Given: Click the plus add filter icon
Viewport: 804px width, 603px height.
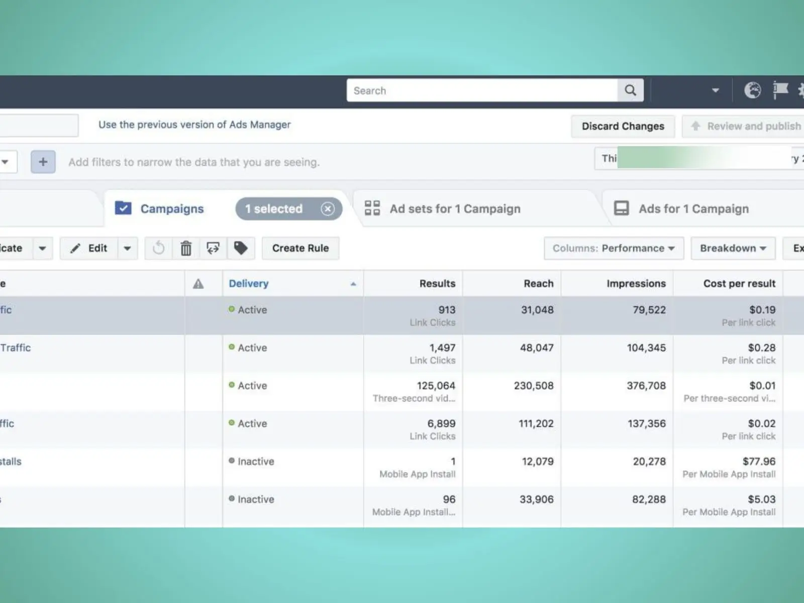Looking at the screenshot, I should (x=43, y=162).
